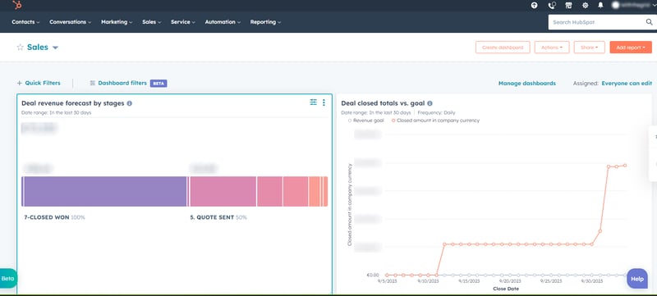Click the widest pink Quote Sent segment

click(x=223, y=192)
